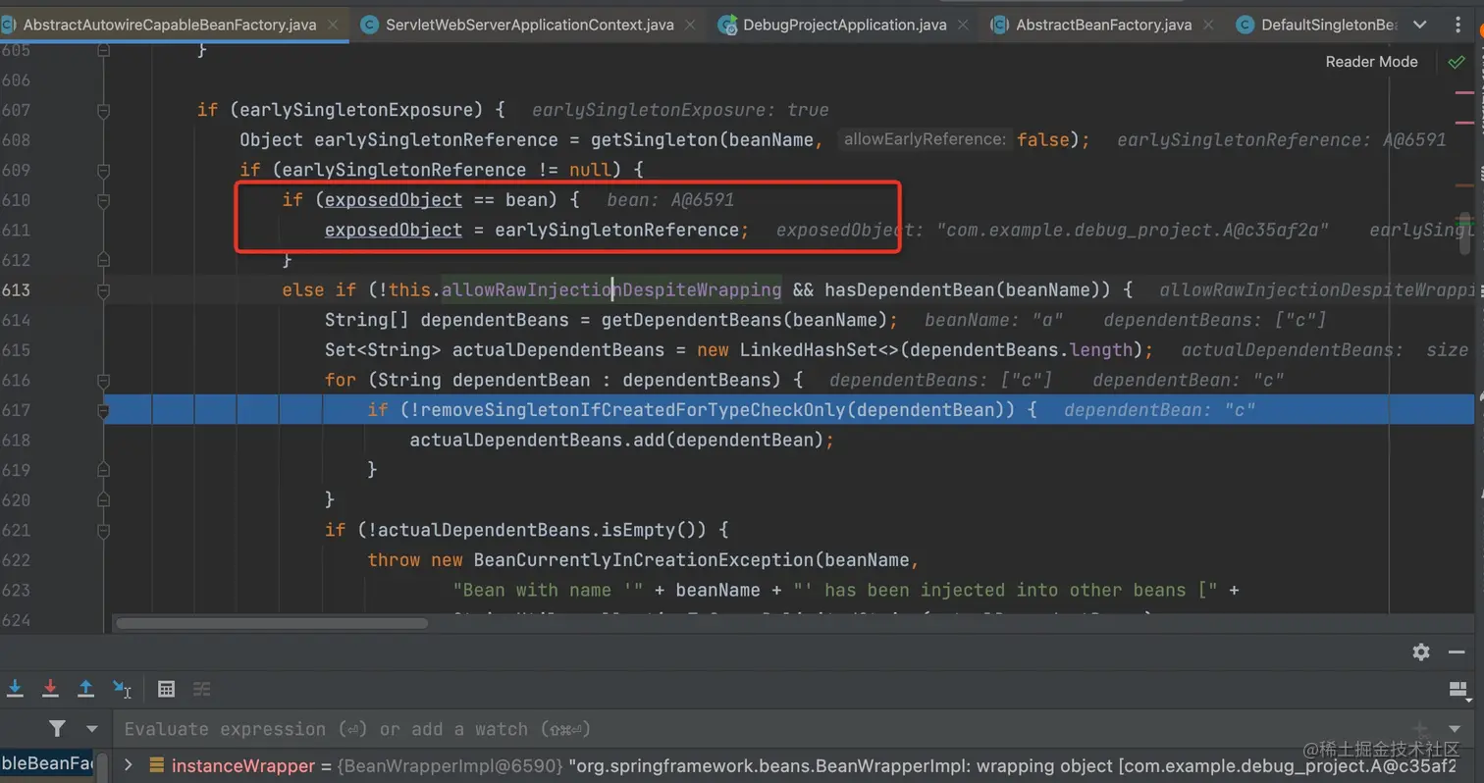Screen dimensions: 1484x783
Task: Open debug panel settings gear
Action: pos(1421,652)
